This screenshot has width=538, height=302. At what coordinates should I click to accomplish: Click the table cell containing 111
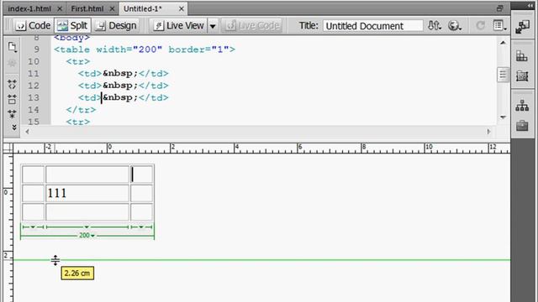(87, 194)
